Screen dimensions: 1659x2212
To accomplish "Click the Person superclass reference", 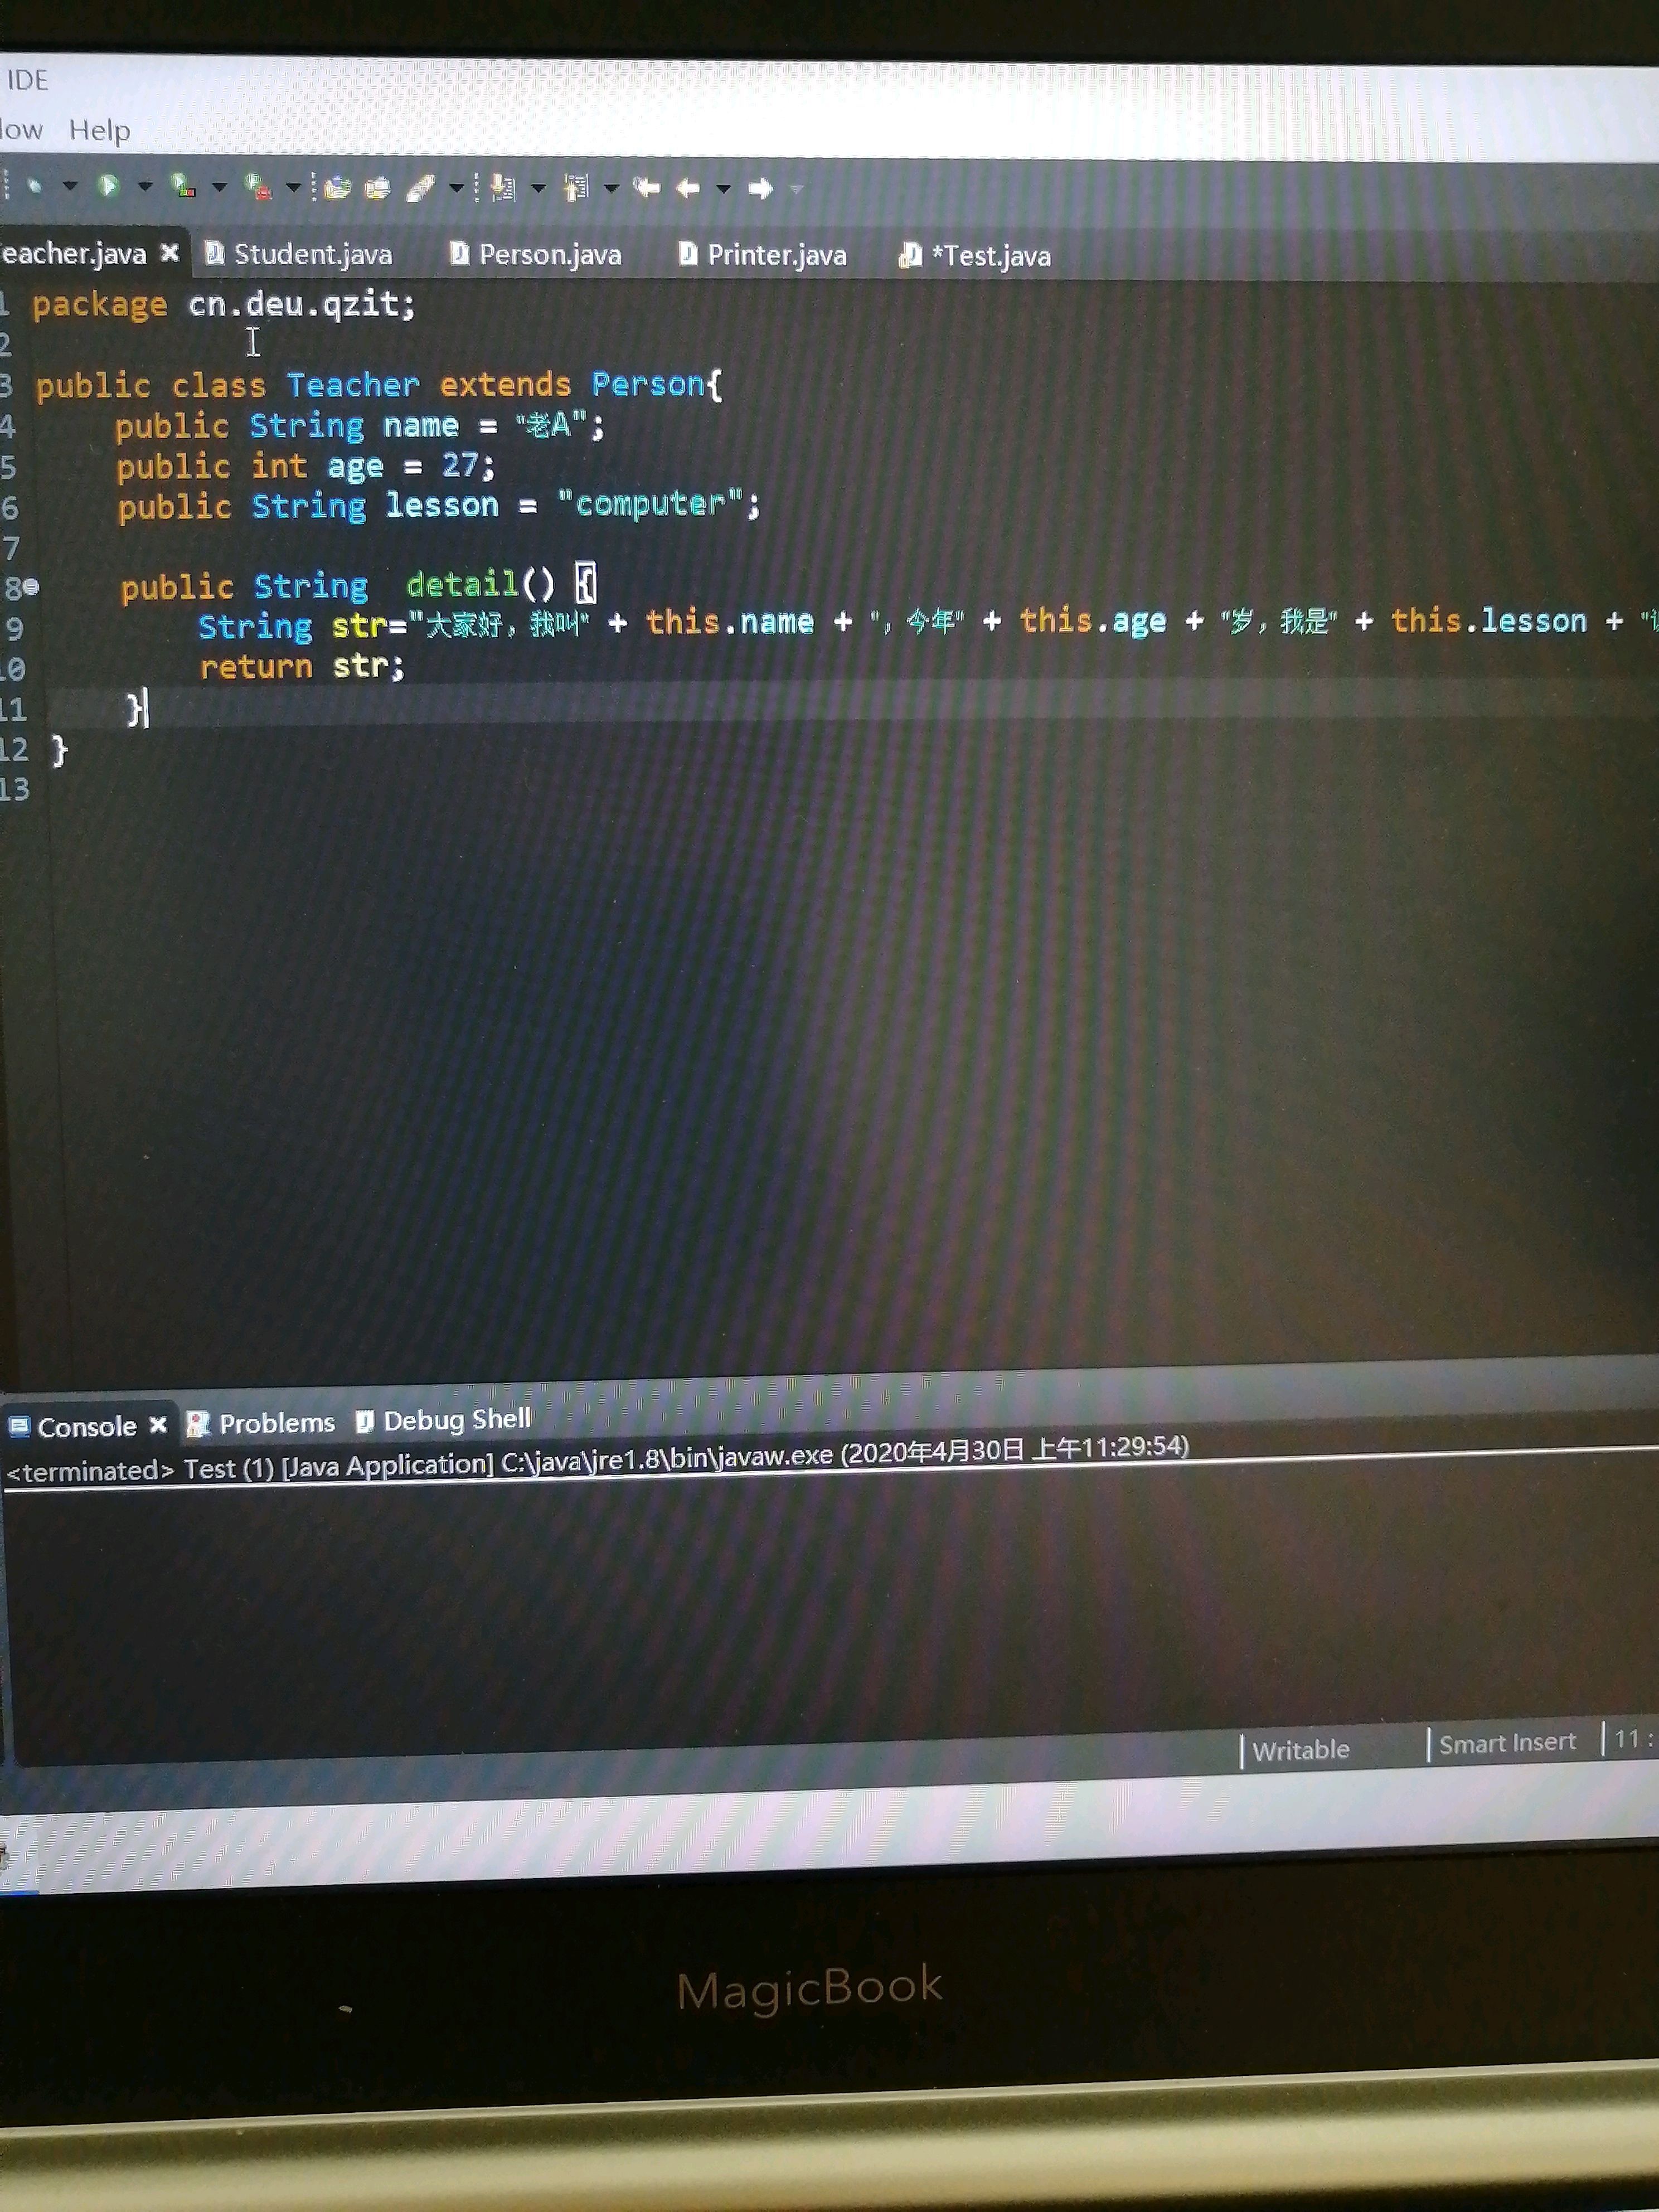I will (x=648, y=384).
